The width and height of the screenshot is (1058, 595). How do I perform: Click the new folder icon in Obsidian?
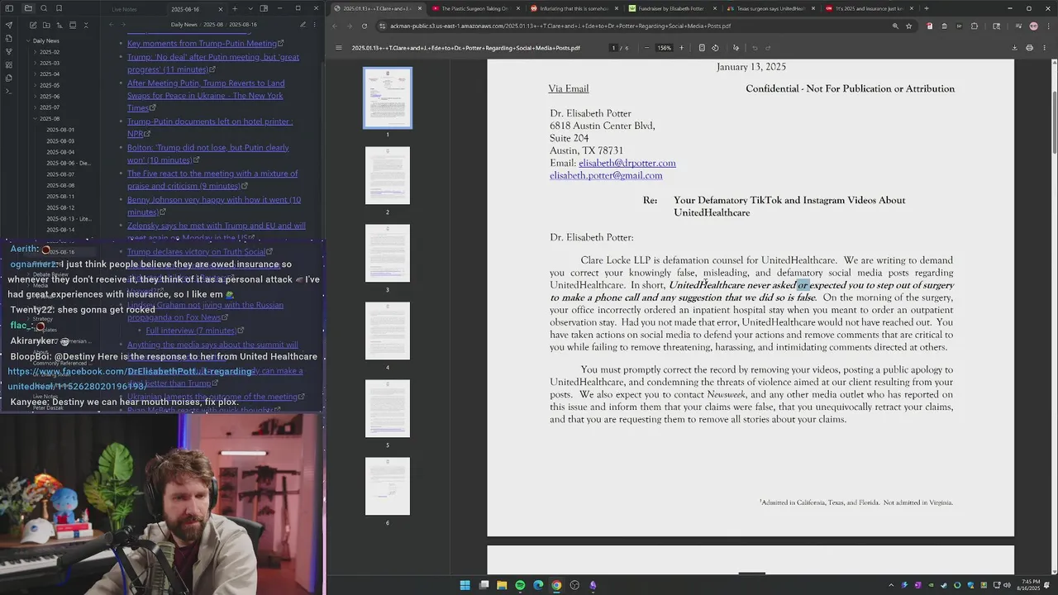click(45, 25)
